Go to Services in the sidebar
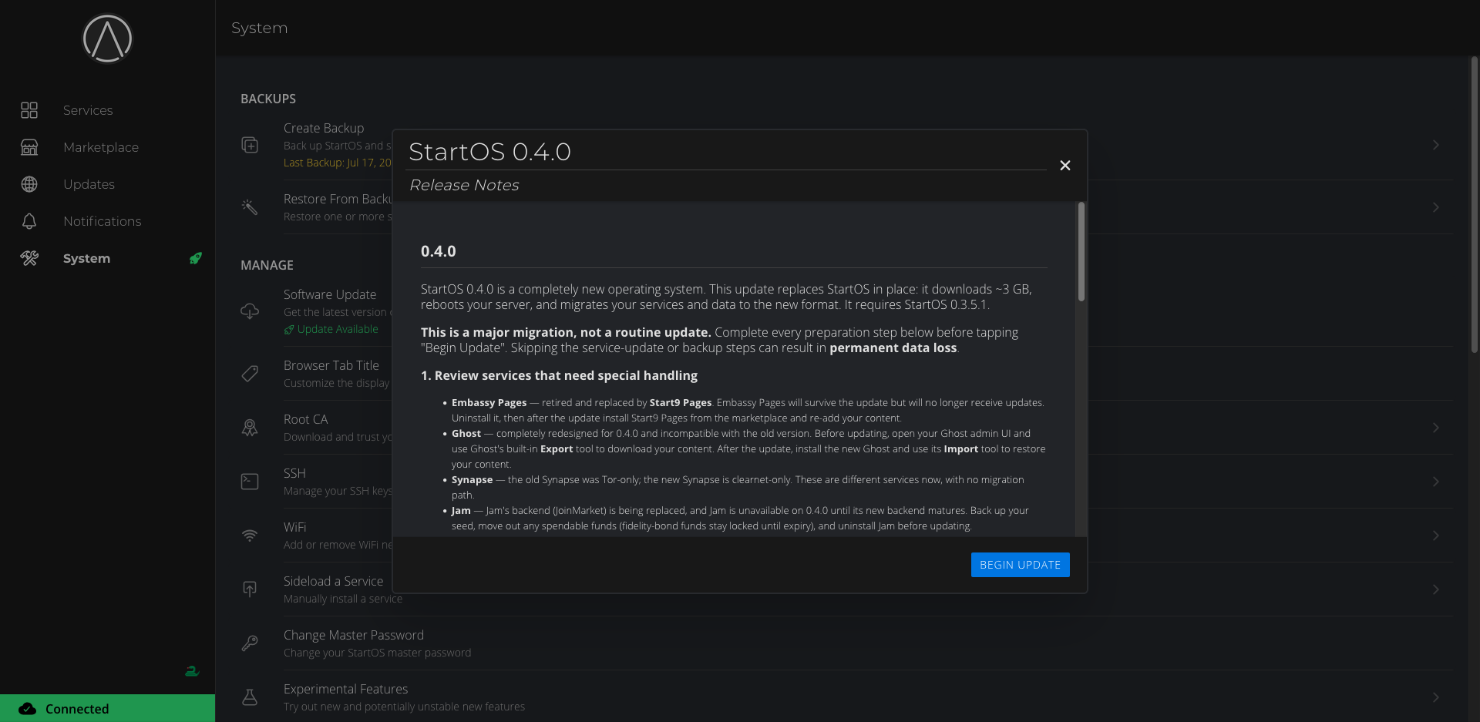1480x722 pixels. pos(88,110)
